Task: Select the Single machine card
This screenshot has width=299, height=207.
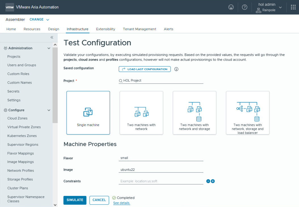Action: pyautogui.click(x=88, y=113)
